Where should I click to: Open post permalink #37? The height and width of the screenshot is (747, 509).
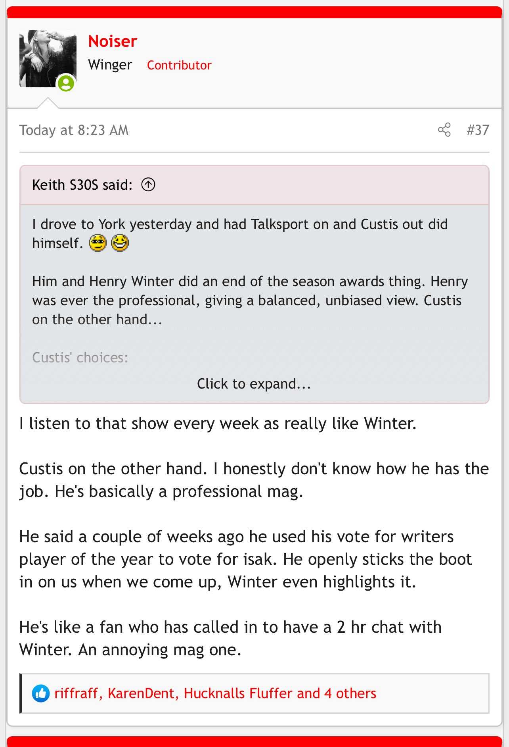tap(478, 130)
